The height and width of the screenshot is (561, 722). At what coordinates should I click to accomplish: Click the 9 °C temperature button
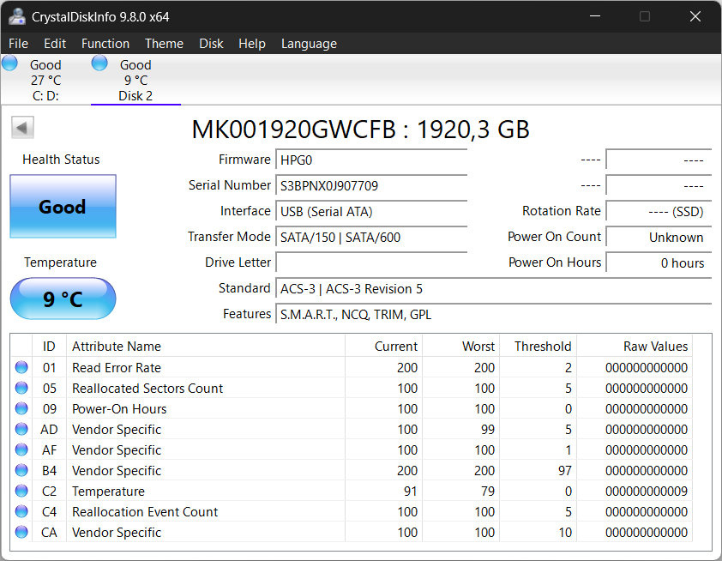click(x=63, y=299)
